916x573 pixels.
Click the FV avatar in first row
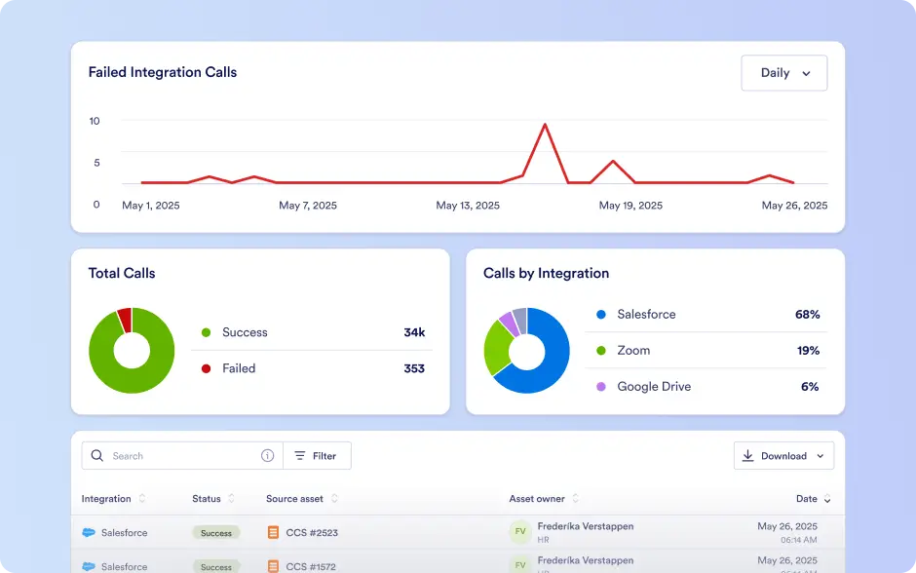[520, 531]
